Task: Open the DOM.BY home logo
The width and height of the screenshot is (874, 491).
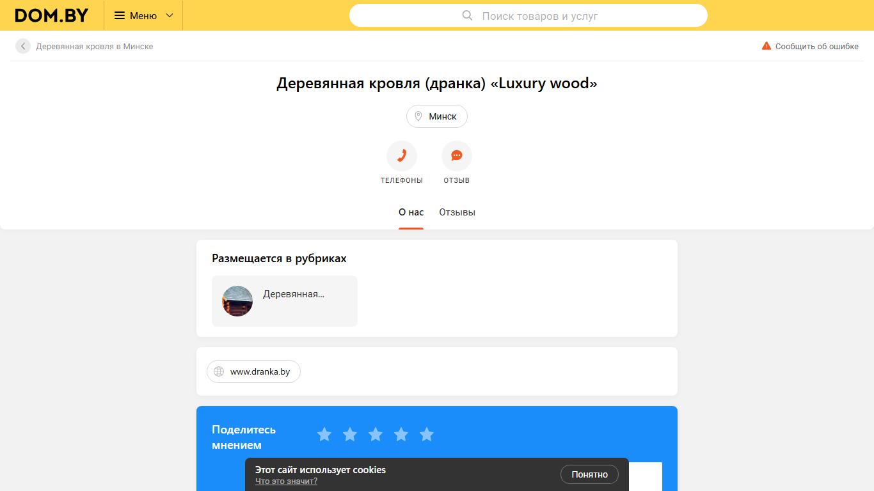Action: tap(52, 15)
